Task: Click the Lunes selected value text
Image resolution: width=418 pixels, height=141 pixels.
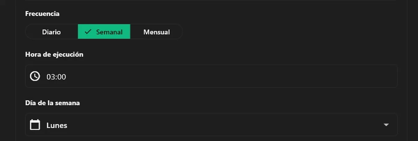Action: [x=57, y=125]
